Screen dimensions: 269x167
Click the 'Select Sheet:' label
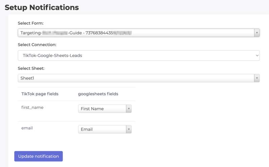click(31, 68)
